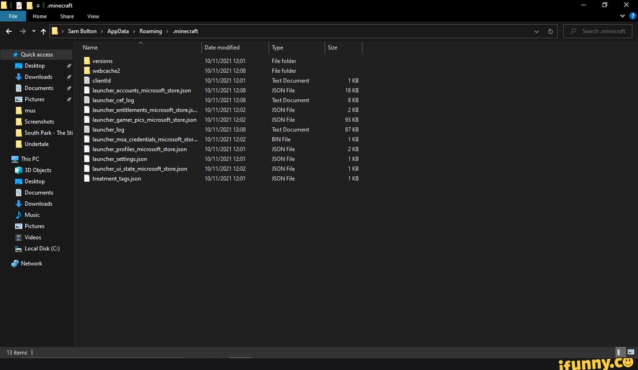The height and width of the screenshot is (370, 638).
Task: Open the webcache2 folder
Action: tap(106, 71)
